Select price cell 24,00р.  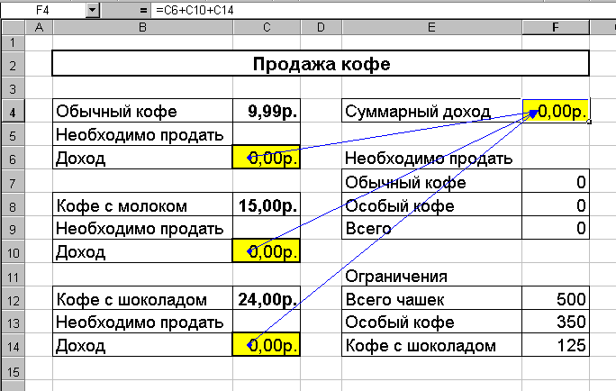[267, 298]
